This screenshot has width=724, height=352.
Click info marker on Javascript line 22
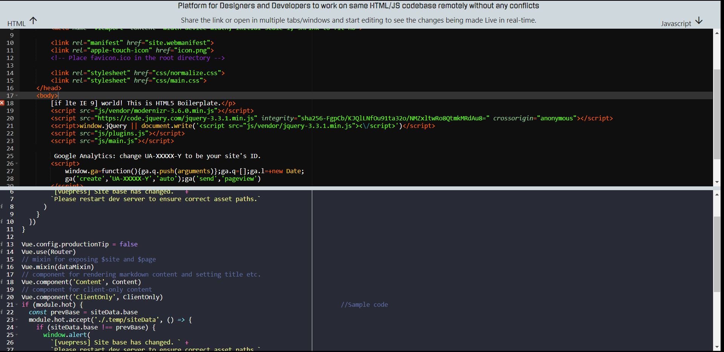[2, 312]
